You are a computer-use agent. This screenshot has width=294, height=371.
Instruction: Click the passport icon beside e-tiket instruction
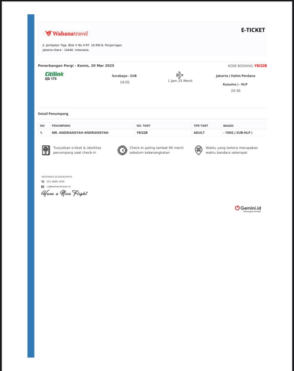pyautogui.click(x=45, y=150)
